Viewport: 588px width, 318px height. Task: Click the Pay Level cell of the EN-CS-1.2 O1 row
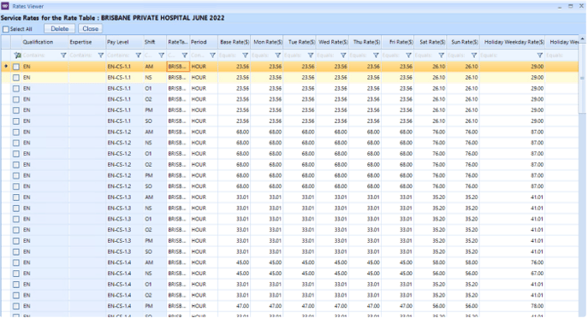tap(124, 154)
